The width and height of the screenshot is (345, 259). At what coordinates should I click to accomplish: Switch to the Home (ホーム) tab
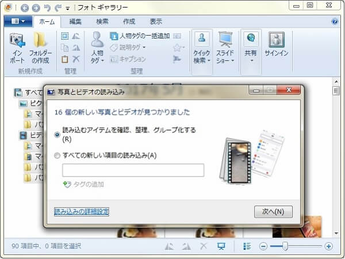47,22
